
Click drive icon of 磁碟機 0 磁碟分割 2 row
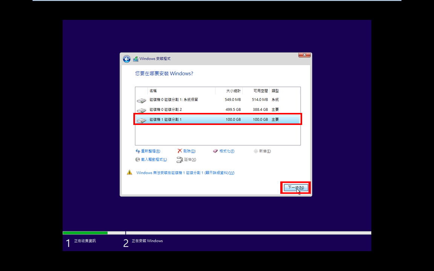click(x=141, y=110)
